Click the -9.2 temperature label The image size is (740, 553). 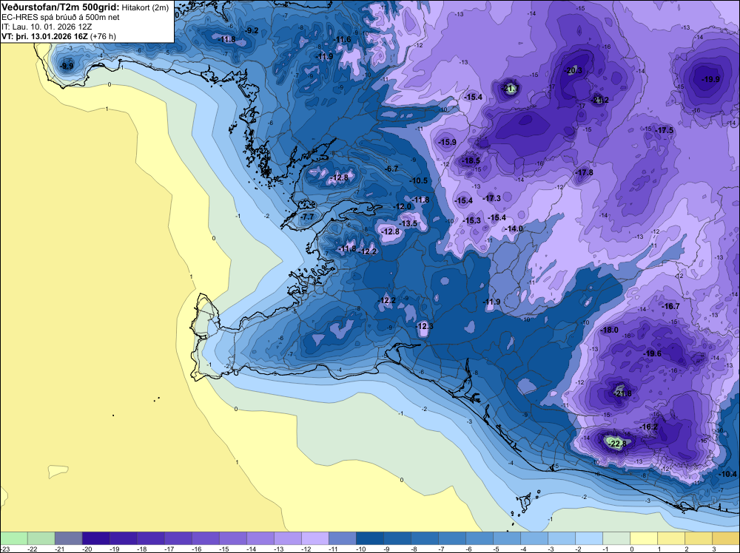tap(252, 30)
